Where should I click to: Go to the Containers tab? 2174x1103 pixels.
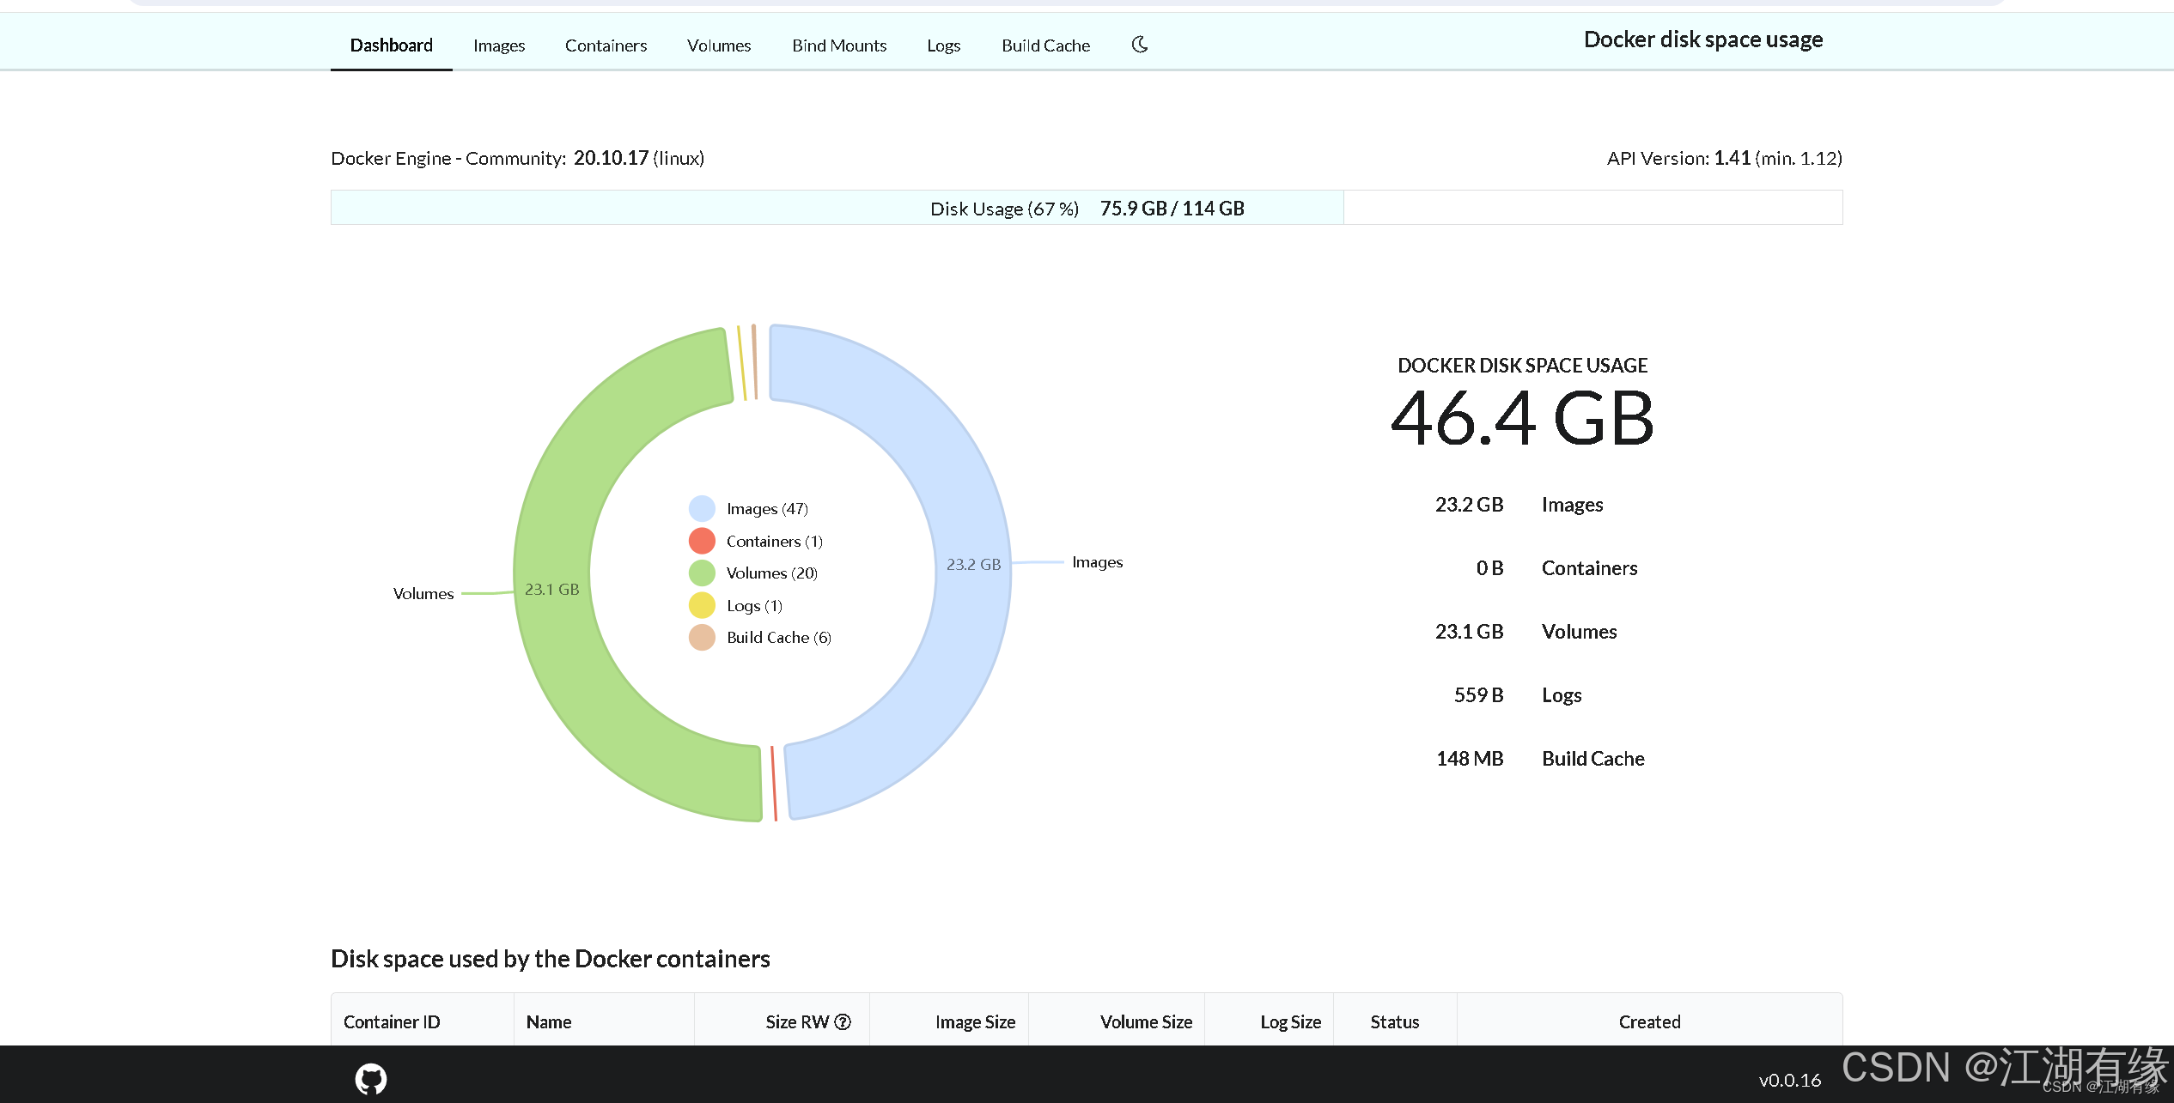click(x=606, y=45)
